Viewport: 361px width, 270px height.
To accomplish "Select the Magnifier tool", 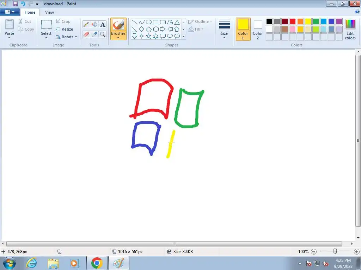I will click(103, 34).
